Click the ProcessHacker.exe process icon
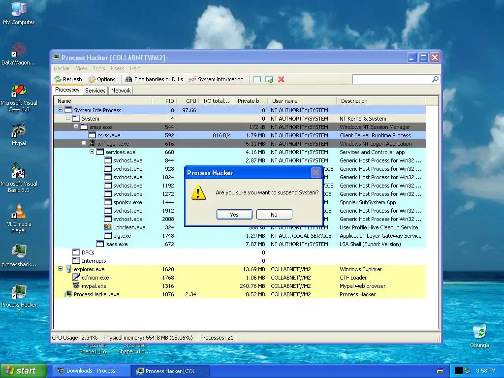 [68, 294]
